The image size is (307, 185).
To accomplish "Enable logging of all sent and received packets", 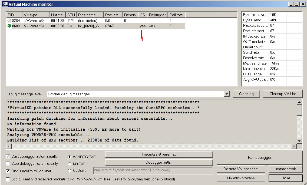I will tap(8, 179).
